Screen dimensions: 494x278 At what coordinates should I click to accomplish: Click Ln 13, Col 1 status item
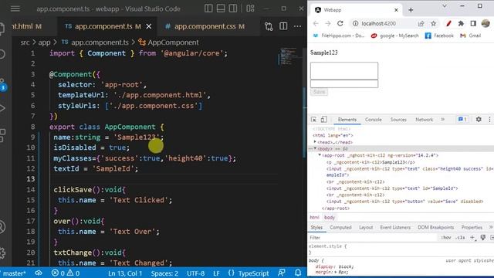[x=125, y=273]
